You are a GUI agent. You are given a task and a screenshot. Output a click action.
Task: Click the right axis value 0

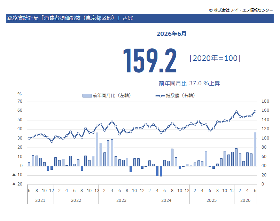[x=263, y=184]
